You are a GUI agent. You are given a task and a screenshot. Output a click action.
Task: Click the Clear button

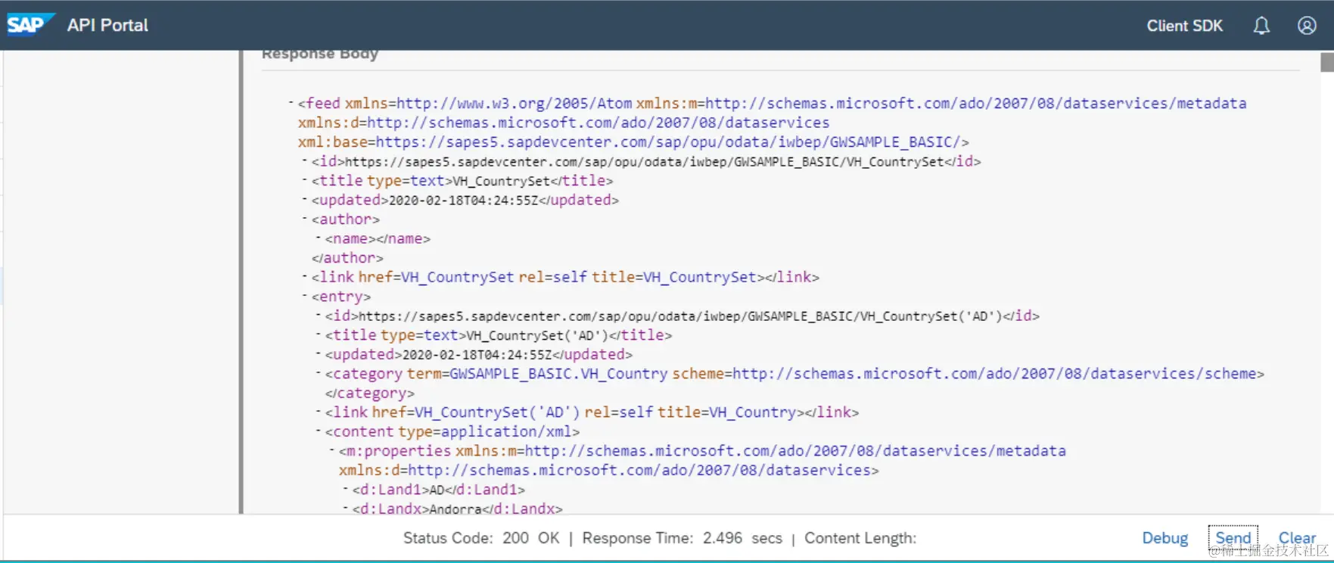(x=1297, y=538)
